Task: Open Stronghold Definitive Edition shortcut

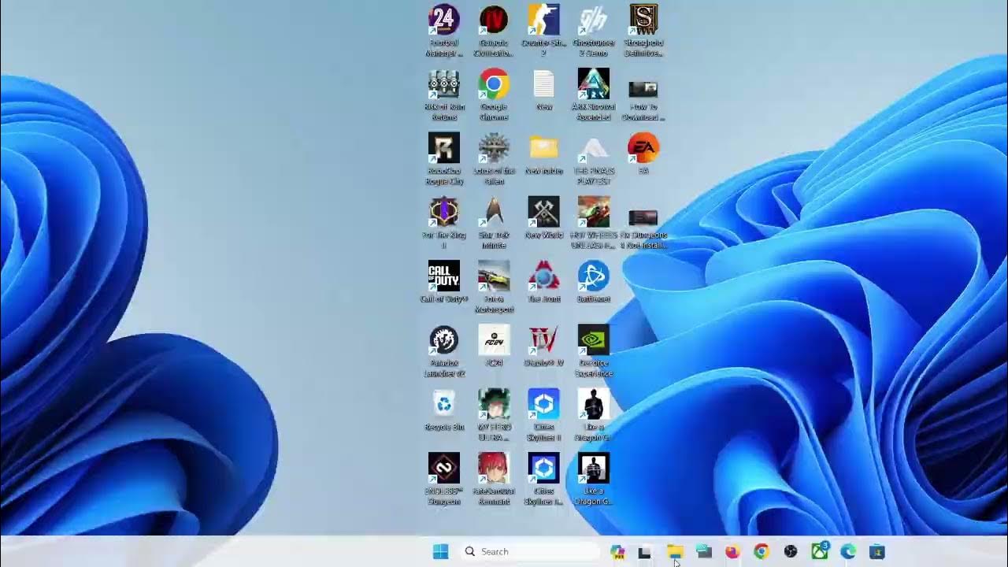Action: pyautogui.click(x=643, y=30)
